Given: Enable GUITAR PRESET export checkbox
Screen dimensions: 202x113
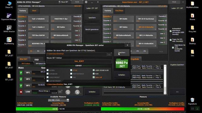Looking at the screenshot, I should 48,81.
